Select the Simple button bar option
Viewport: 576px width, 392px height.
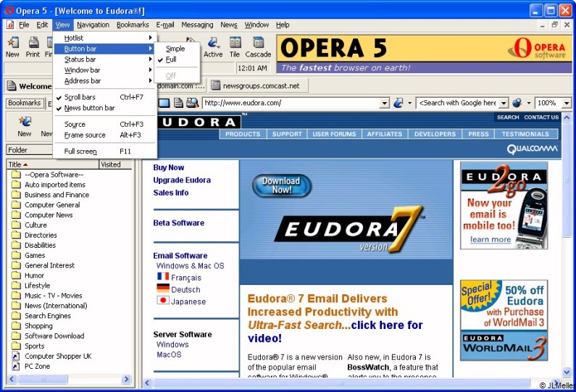click(x=177, y=49)
